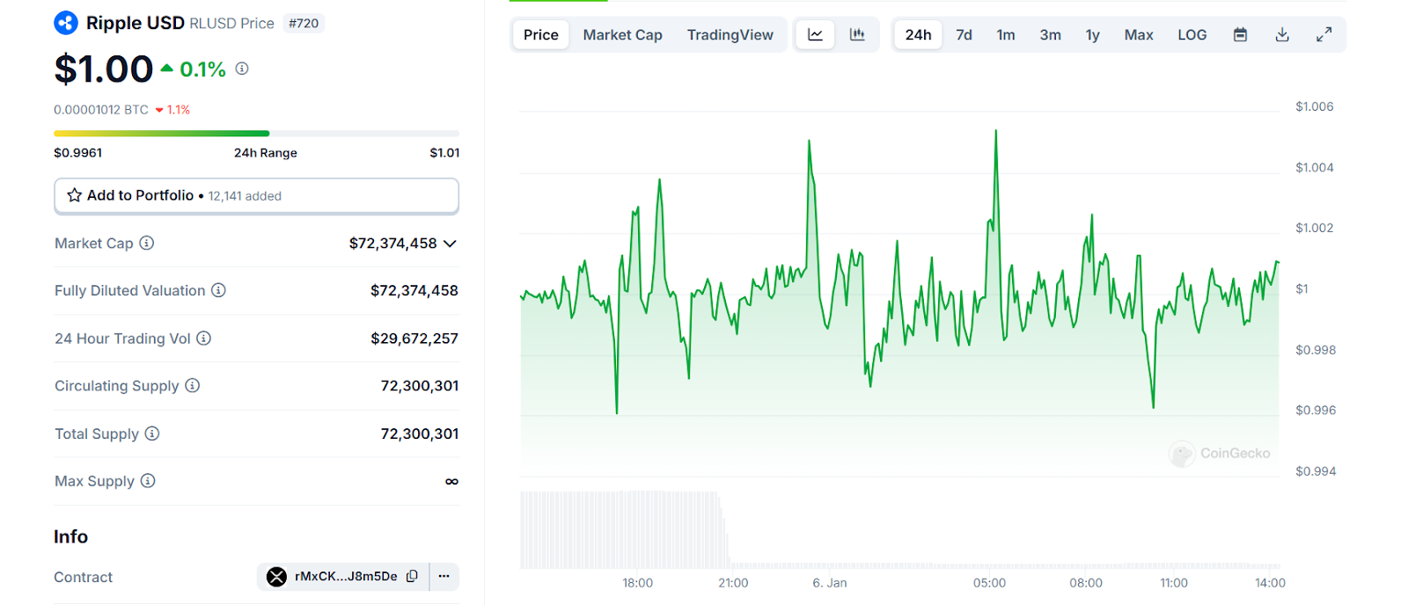Click the line chart view icon
The image size is (1408, 605).
(x=815, y=35)
